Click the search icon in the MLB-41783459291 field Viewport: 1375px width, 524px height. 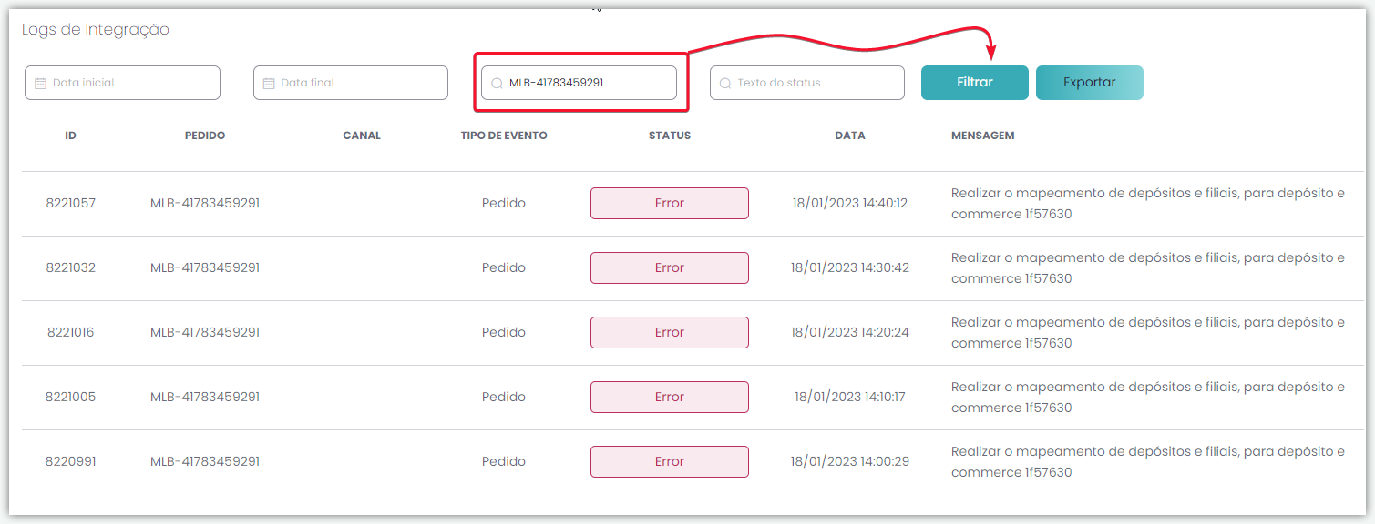[x=497, y=83]
